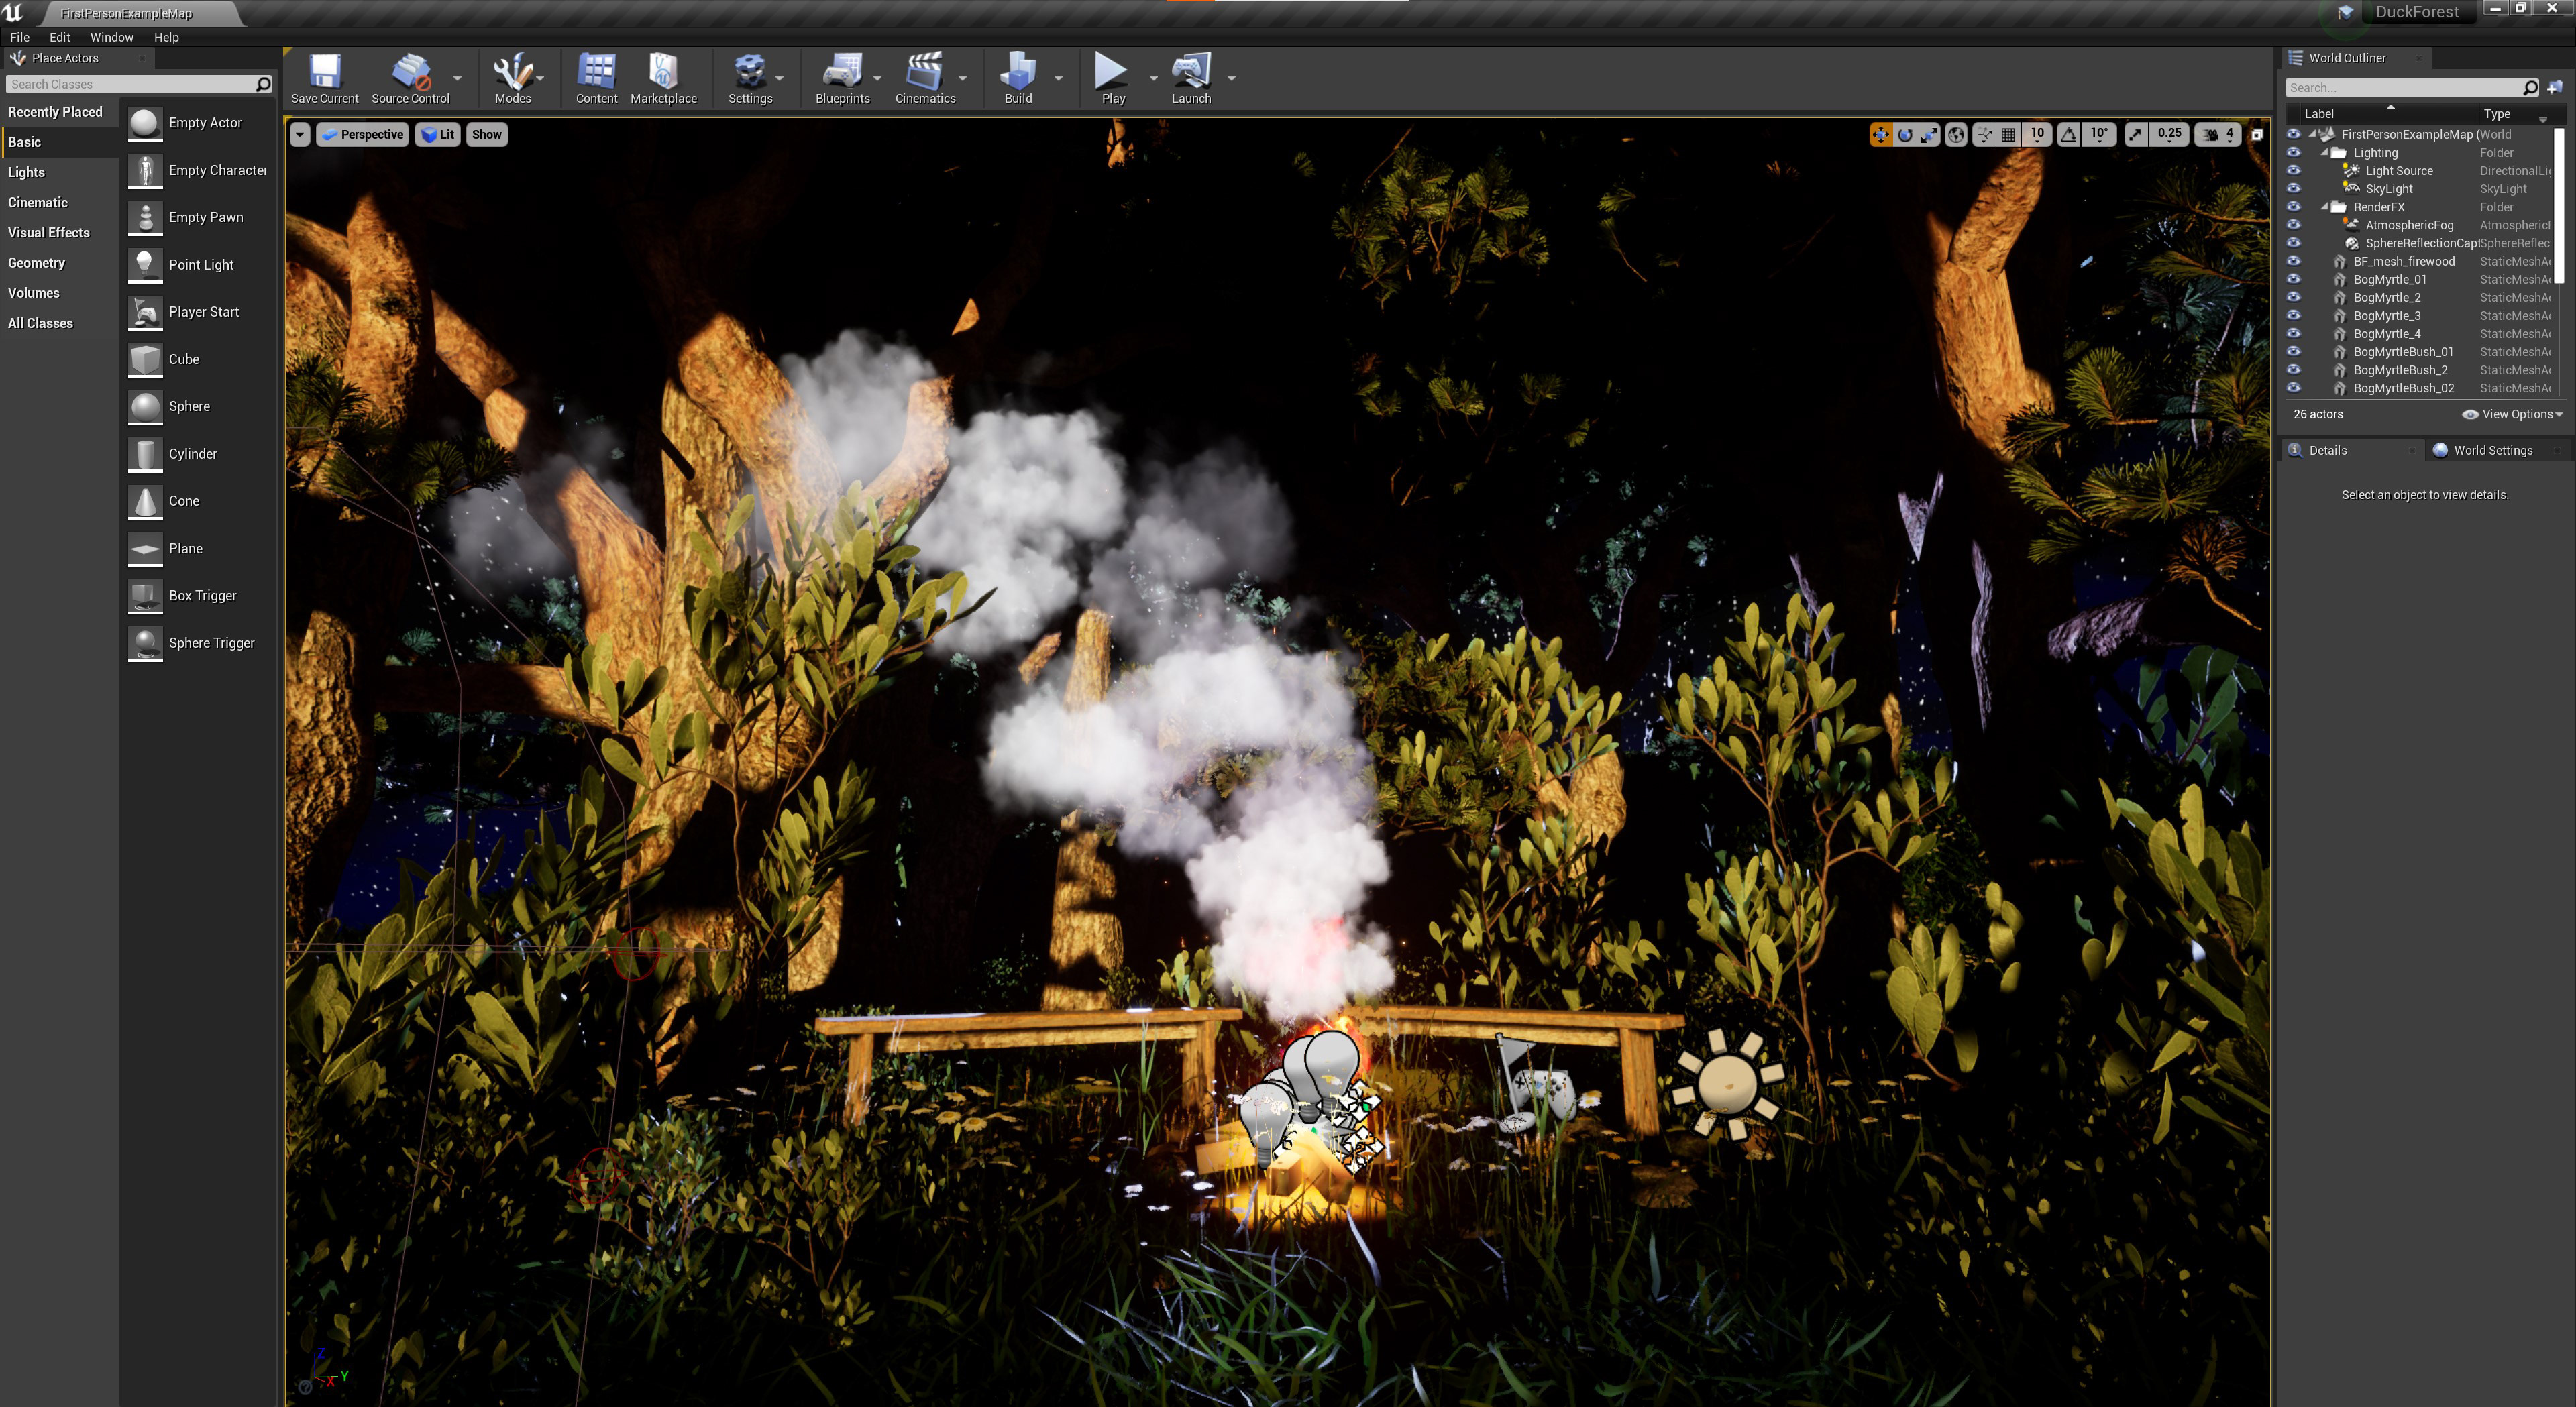Collapse the Lighting folder in World Outliner
Image resolution: width=2576 pixels, height=1407 pixels.
click(2325, 153)
